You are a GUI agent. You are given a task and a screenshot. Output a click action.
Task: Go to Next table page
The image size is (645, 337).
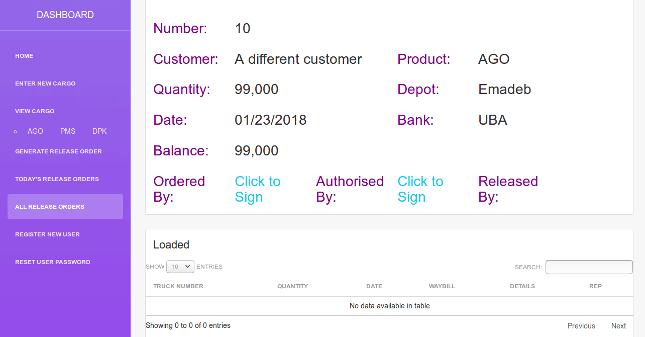618,326
